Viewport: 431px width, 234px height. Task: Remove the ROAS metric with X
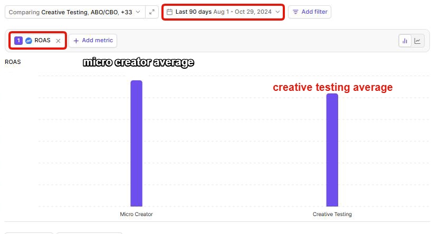click(x=58, y=41)
